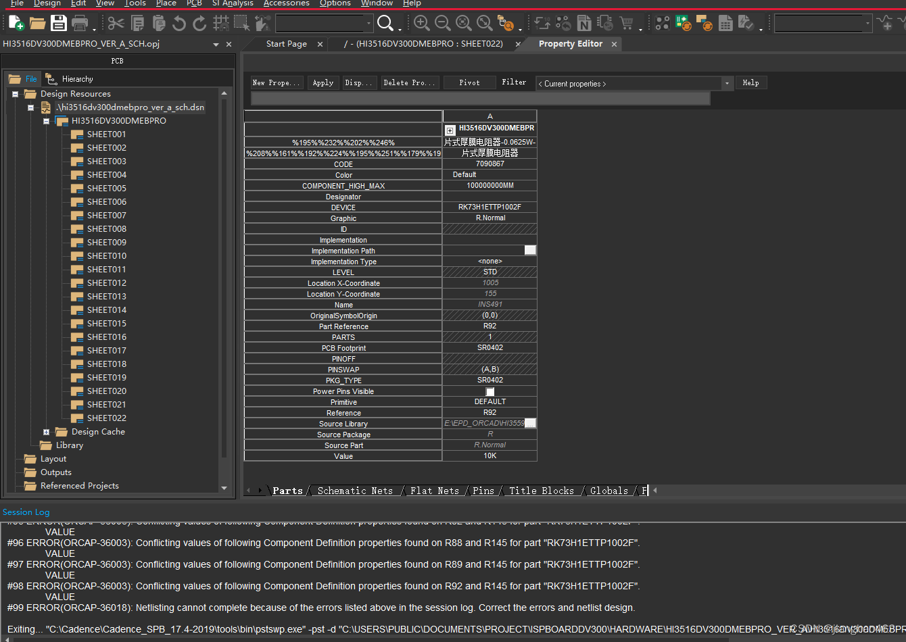
Task: Collapse the HI3516DV300DMEBPRO tree node
Action: point(46,120)
